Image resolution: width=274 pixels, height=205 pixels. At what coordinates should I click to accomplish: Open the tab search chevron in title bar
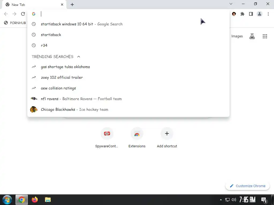click(x=231, y=4)
